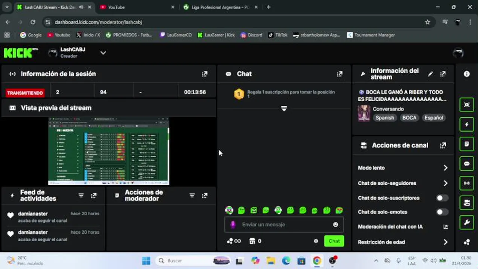Open Microsoft Edge from the taskbar
Screen dimensions: 478x269
(286, 260)
